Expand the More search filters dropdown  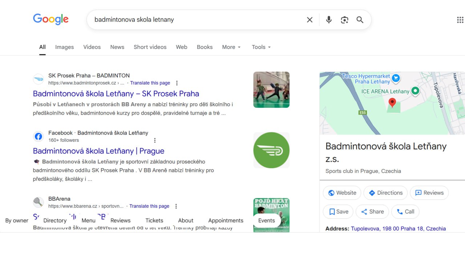231,47
